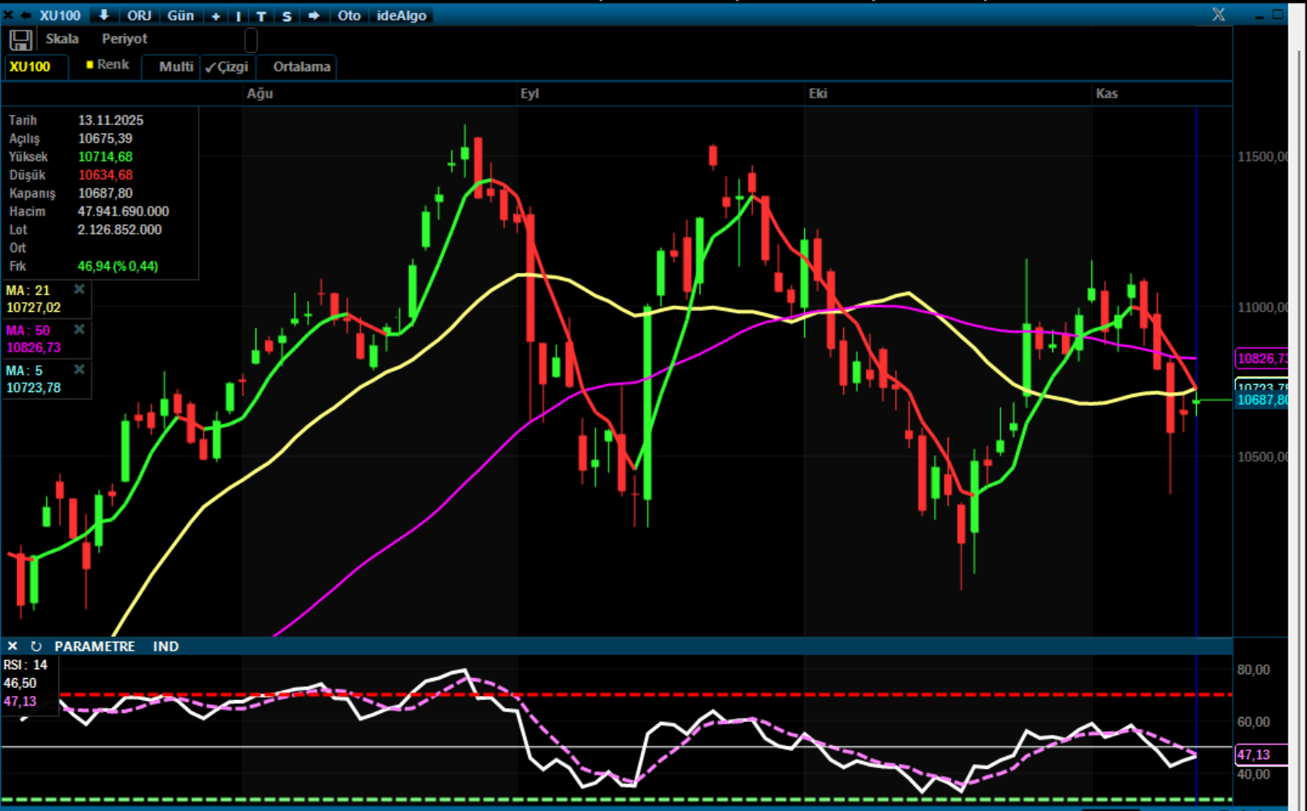Remove the MA 21 moving average
The height and width of the screenshot is (811, 1307).
click(79, 289)
